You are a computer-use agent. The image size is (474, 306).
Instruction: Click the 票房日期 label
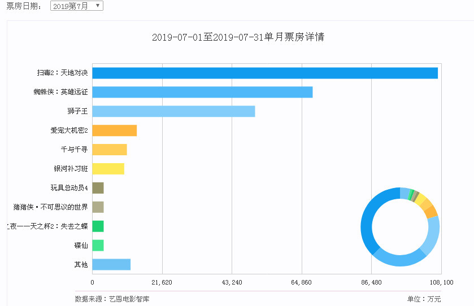(24, 6)
